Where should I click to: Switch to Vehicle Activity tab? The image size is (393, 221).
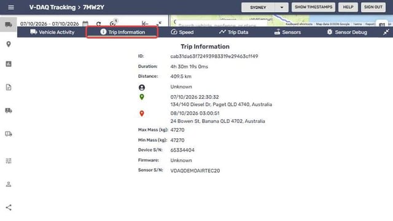coord(52,32)
